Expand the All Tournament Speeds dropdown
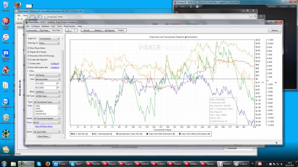The width and height of the screenshot is (298, 167). click(x=46, y=118)
